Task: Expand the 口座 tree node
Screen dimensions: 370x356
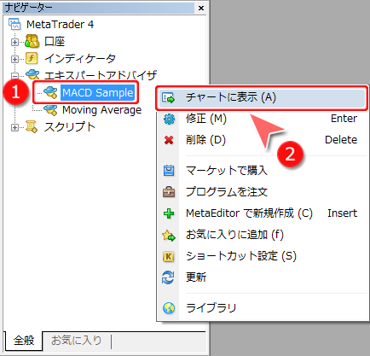Action: pos(14,42)
